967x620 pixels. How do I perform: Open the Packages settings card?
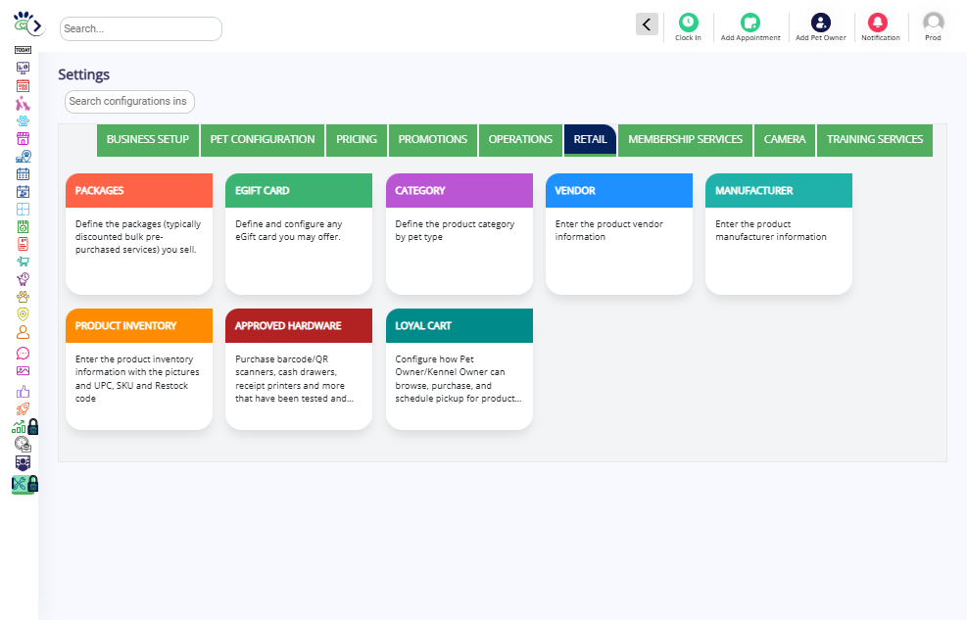(139, 233)
